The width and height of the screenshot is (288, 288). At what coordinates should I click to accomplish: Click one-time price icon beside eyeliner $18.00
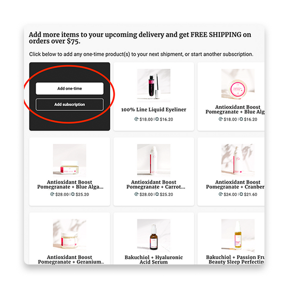coord(137,119)
